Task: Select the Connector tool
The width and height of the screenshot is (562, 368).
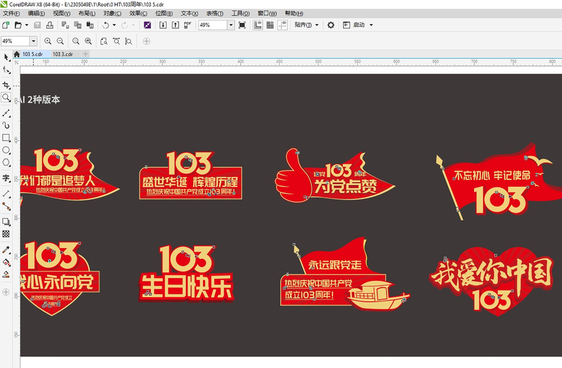Action: pos(6,206)
